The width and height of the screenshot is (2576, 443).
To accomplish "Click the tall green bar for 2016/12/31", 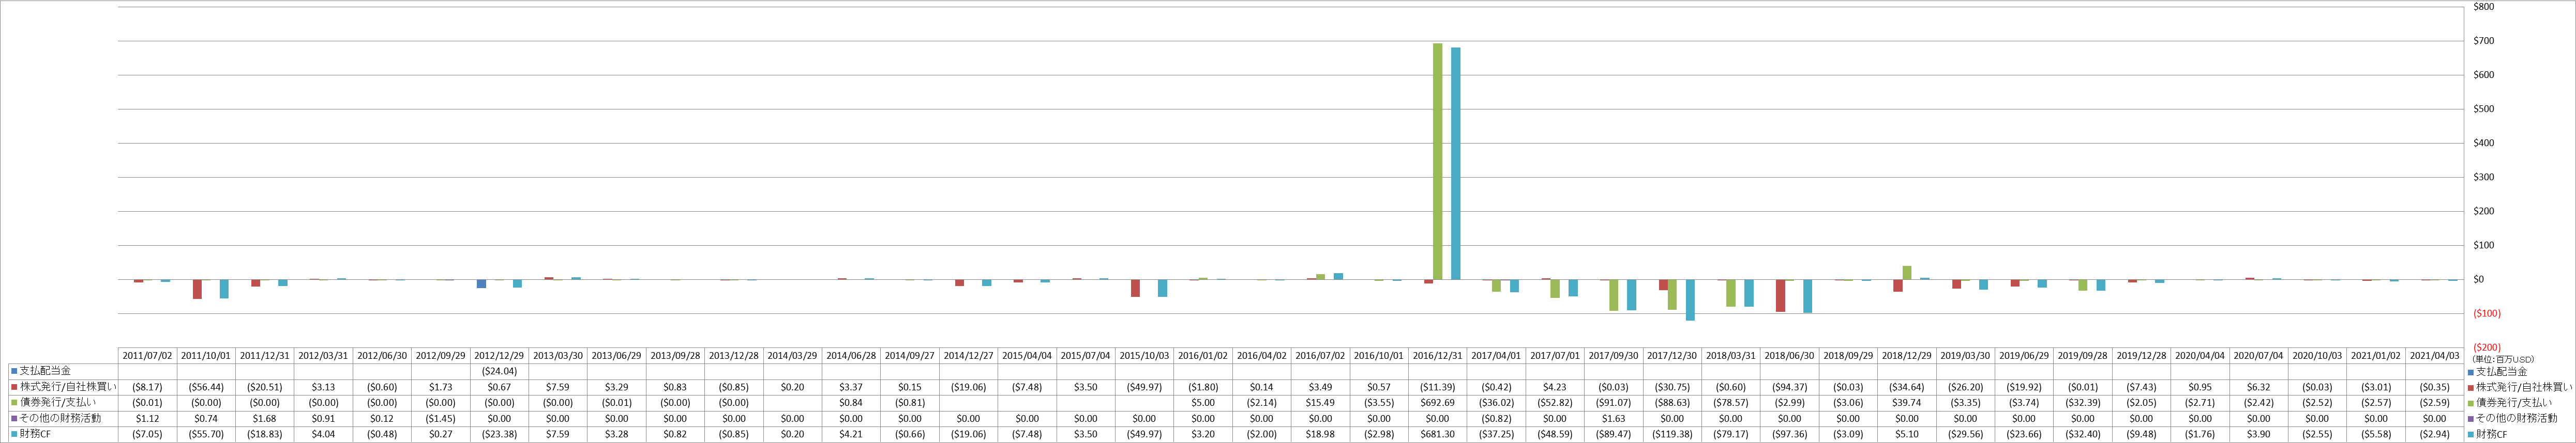I will (x=1437, y=162).
